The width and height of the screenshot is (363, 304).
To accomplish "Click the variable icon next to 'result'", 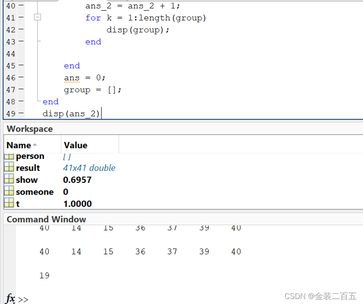I will click(x=9, y=166).
